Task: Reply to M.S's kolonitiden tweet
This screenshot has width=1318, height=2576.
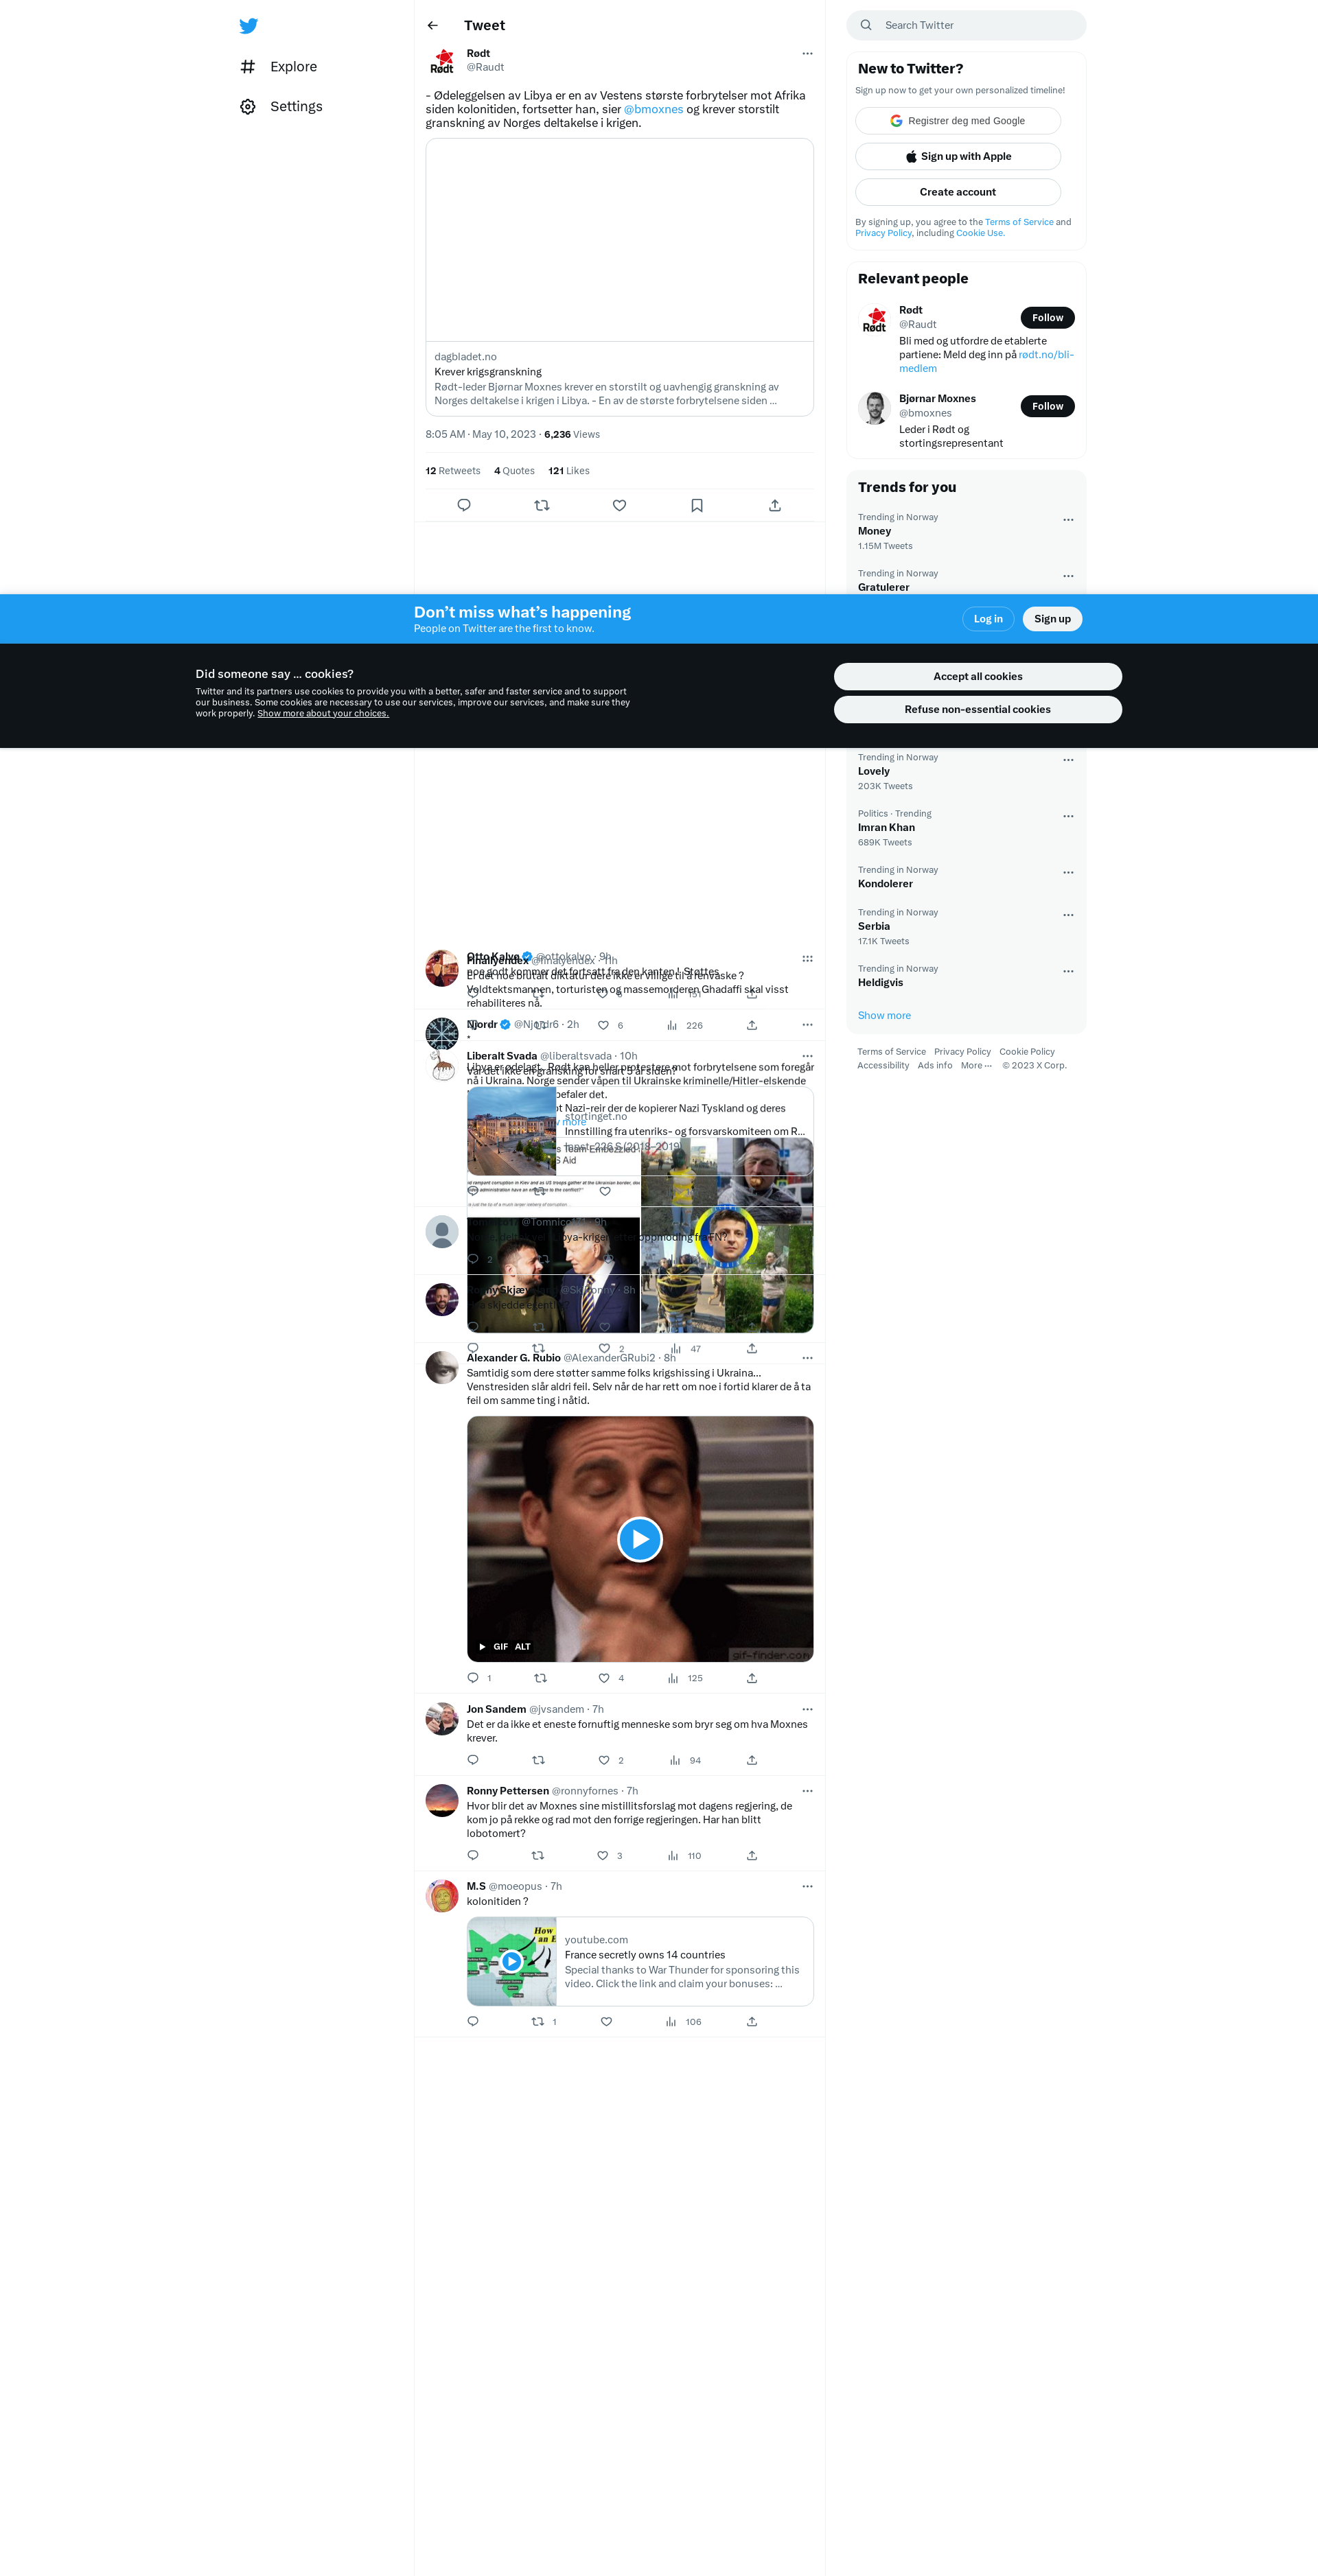Action: coord(473,2022)
